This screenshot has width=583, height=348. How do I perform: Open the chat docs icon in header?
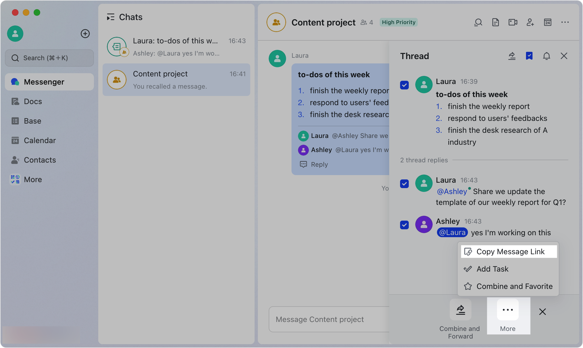pos(495,22)
